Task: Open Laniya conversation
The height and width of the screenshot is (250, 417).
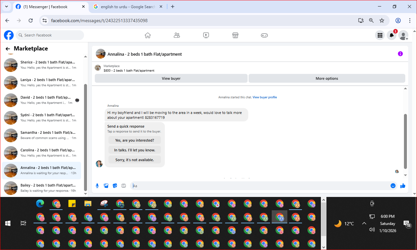Action: (x=42, y=82)
